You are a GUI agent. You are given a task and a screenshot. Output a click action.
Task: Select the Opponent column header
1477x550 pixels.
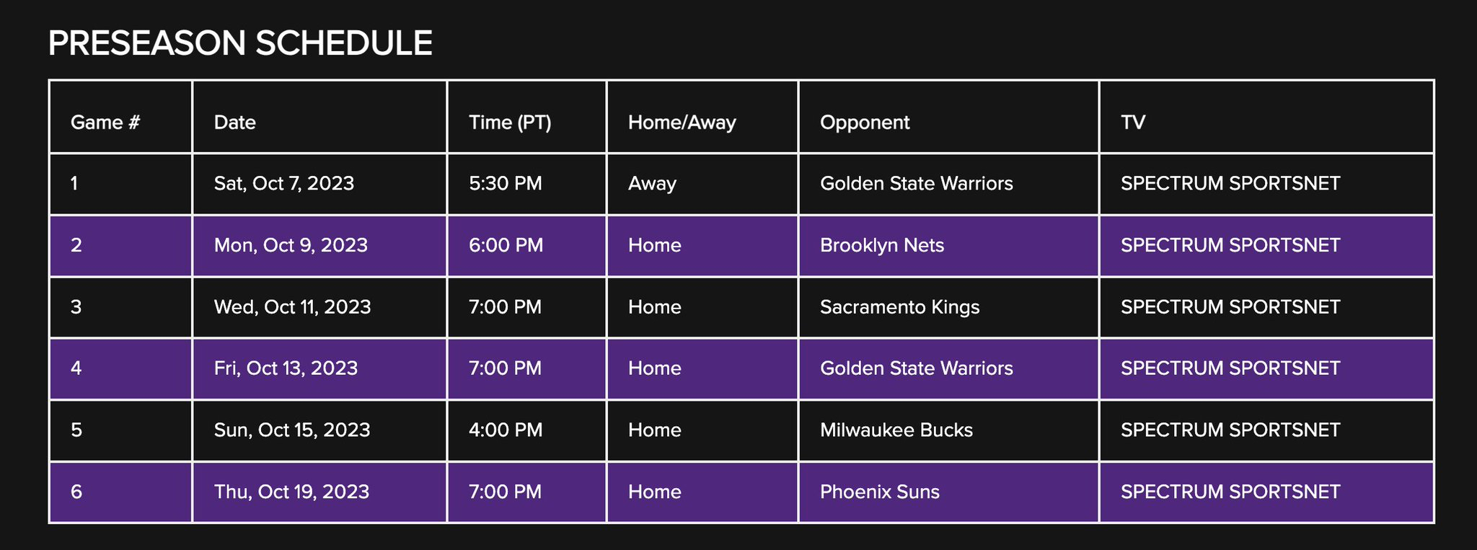coord(948,117)
